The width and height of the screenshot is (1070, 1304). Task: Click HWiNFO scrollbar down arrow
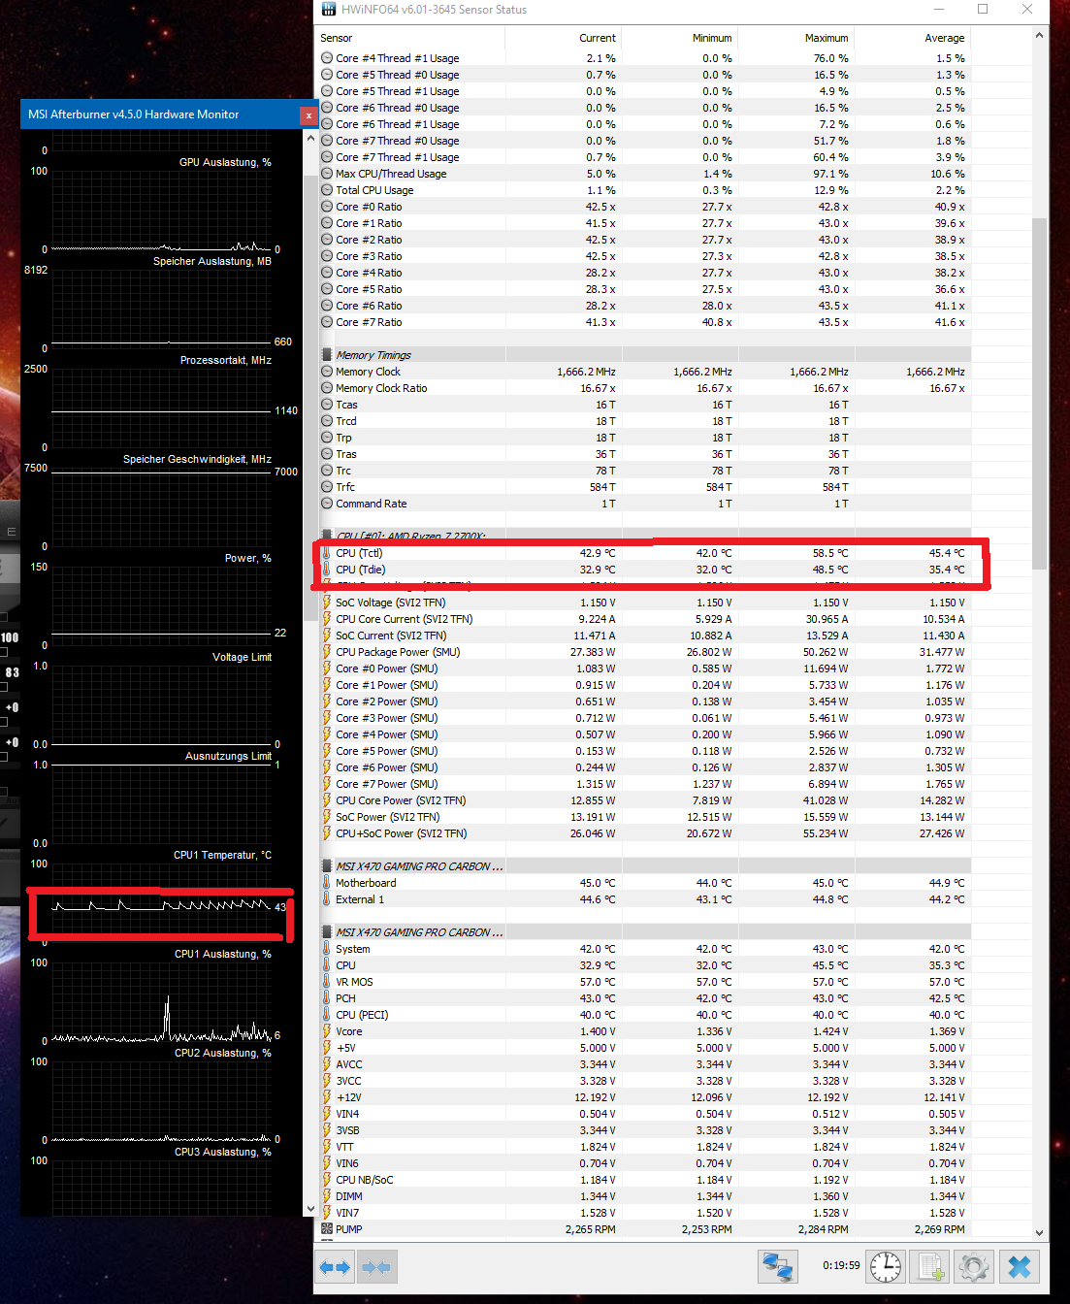point(1040,1233)
